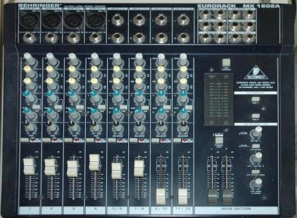Image resolution: width=297 pixels, height=218 pixels.
Task: Click the channel 9/10 fader cap
Action: (161, 196)
